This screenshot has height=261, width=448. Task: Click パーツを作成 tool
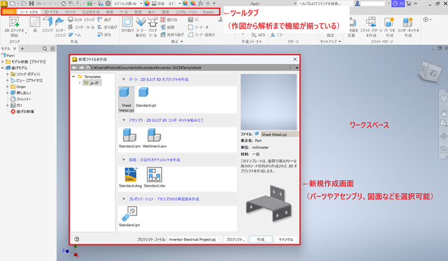click(x=390, y=27)
